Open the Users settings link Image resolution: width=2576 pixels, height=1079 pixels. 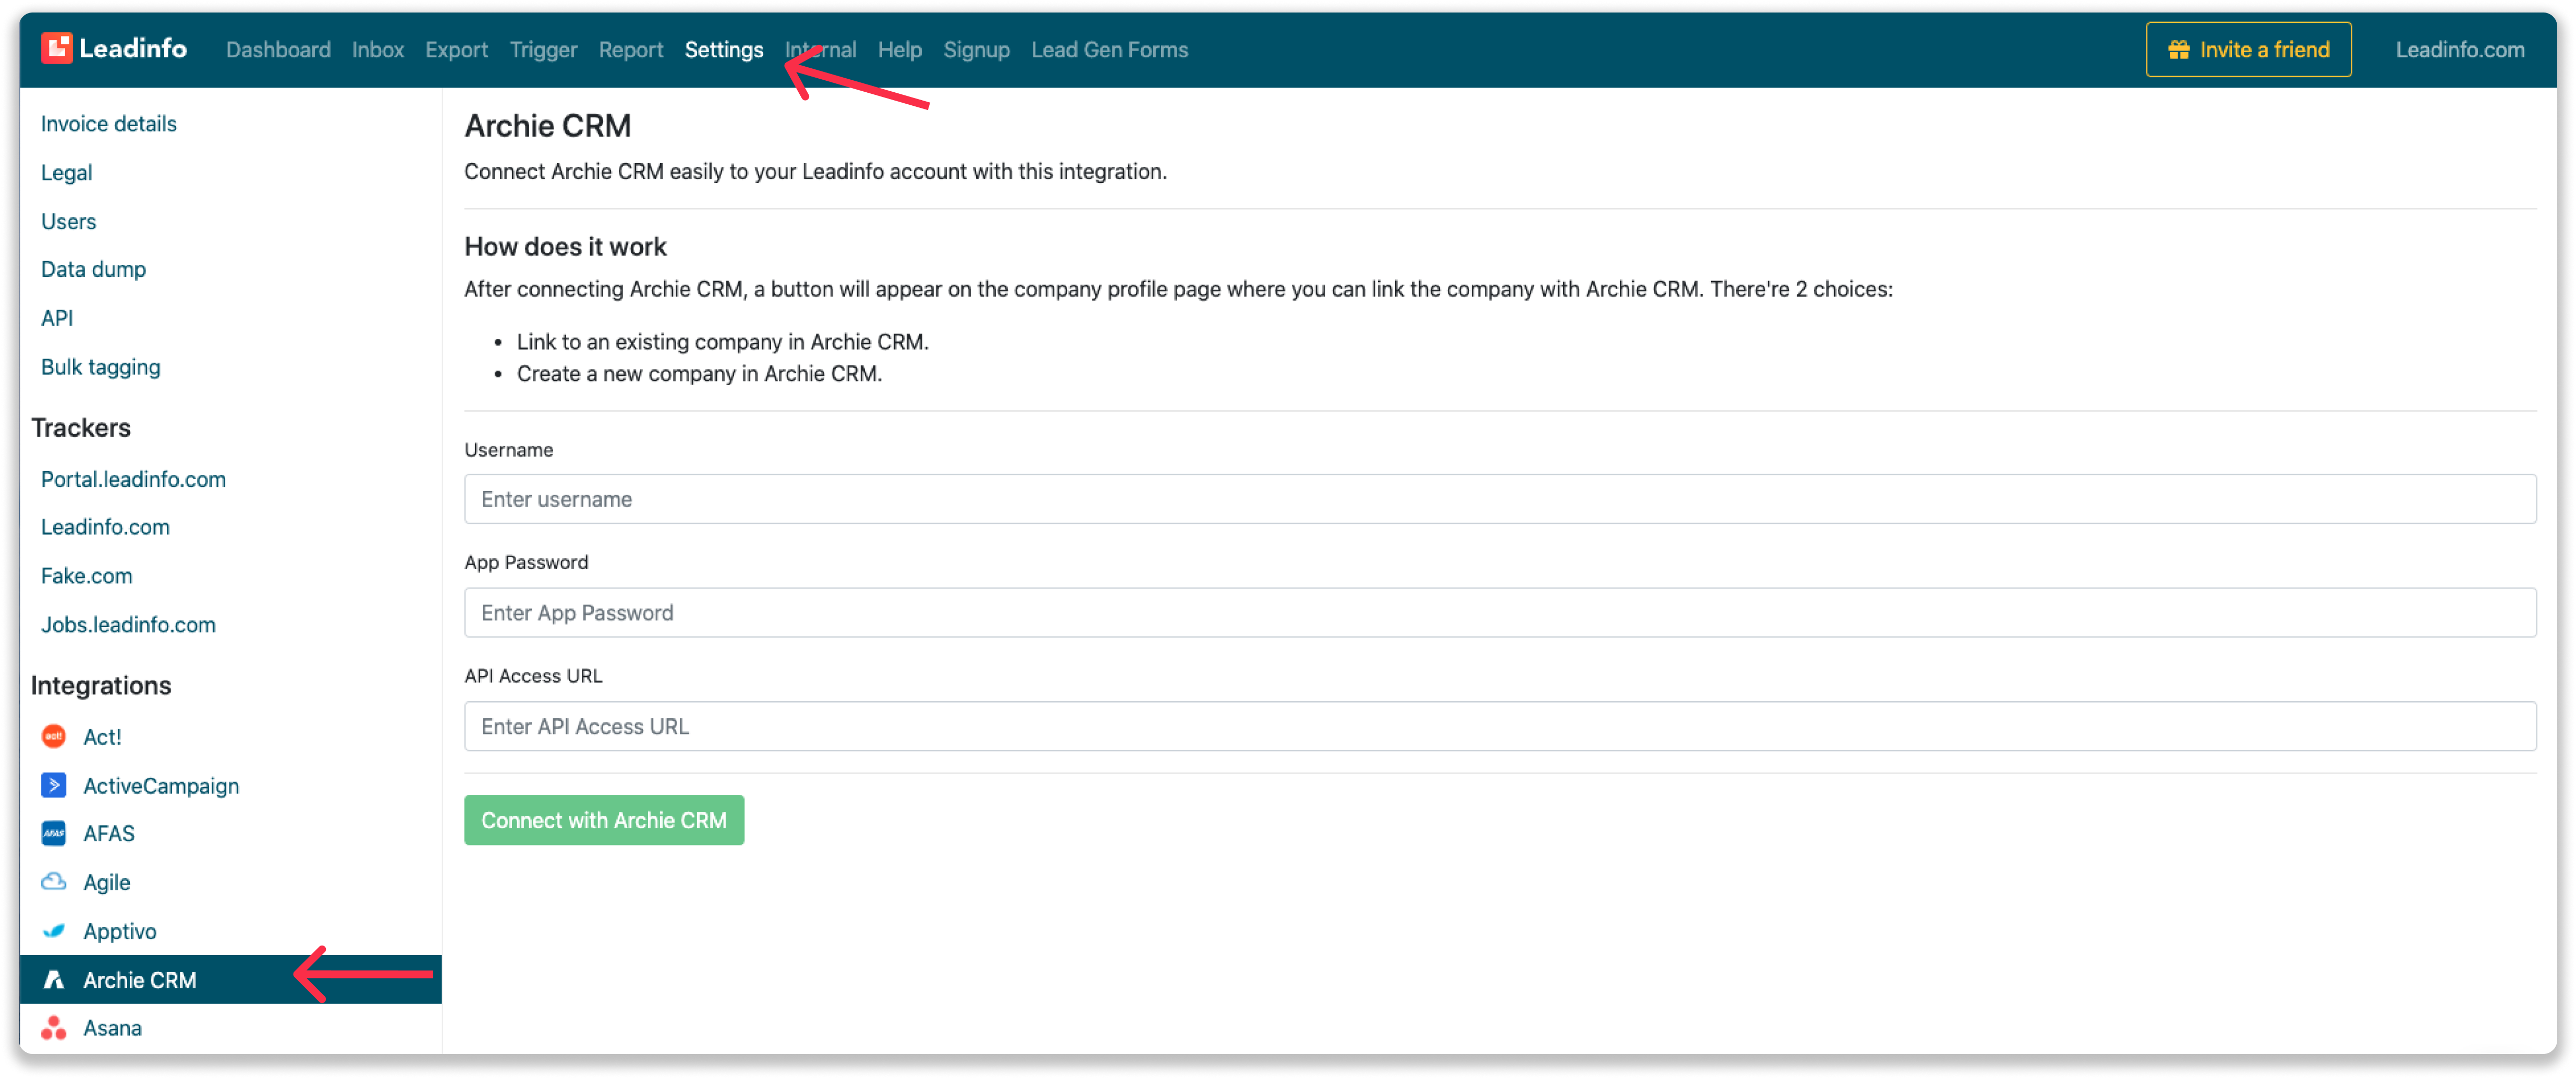[x=68, y=221]
